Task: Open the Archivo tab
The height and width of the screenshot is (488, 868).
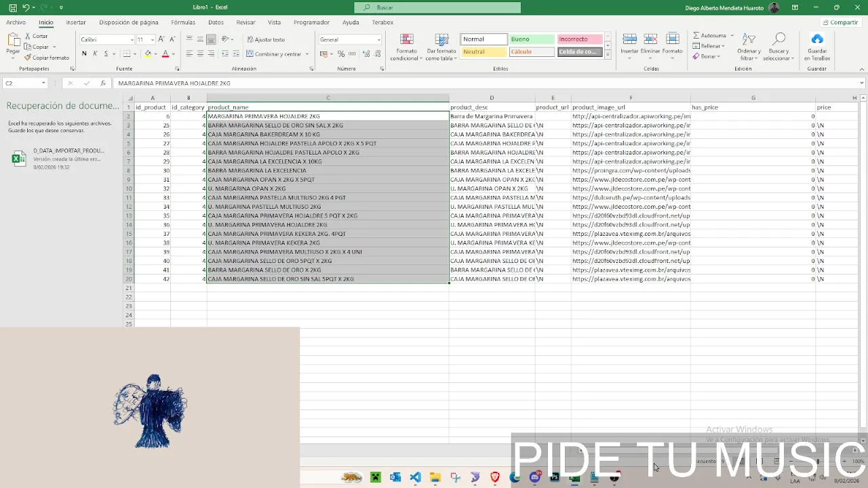Action: (16, 22)
